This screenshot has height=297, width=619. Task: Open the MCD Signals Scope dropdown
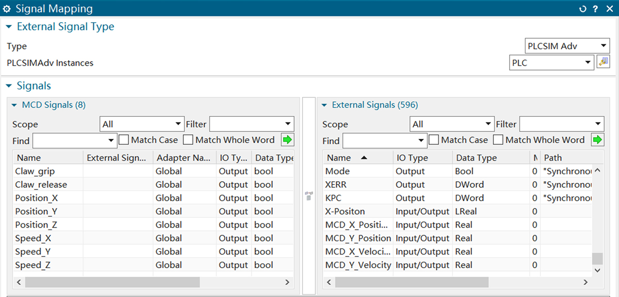click(x=141, y=124)
